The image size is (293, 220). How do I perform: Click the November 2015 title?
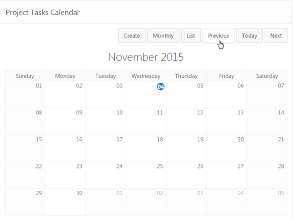146,57
